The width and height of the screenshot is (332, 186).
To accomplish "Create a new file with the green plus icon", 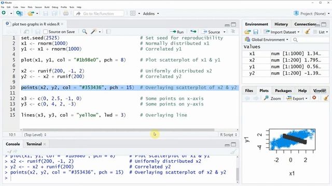I will [x=4, y=13].
